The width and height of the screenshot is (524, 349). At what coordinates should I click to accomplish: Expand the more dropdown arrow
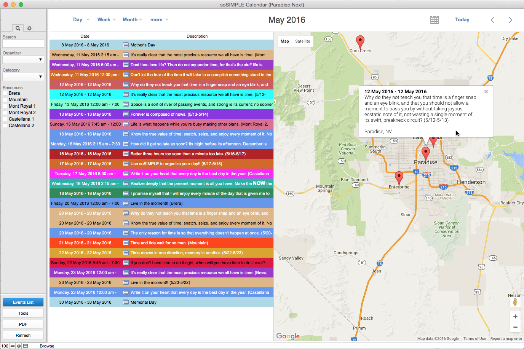point(167,20)
